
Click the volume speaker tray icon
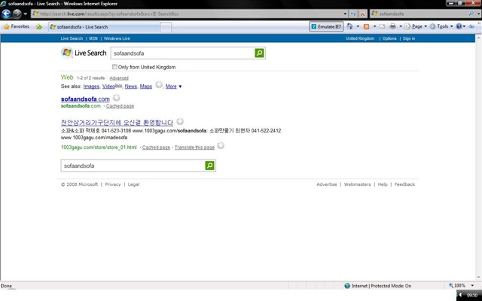[x=460, y=295]
